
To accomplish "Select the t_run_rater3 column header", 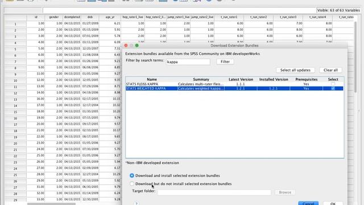I will [x=288, y=17].
